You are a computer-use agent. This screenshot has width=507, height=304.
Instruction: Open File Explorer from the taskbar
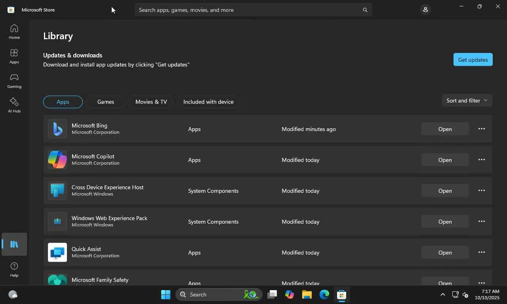[307, 294]
